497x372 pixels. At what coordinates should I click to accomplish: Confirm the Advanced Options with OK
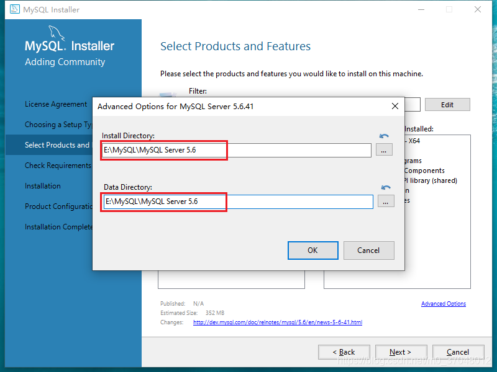point(313,250)
